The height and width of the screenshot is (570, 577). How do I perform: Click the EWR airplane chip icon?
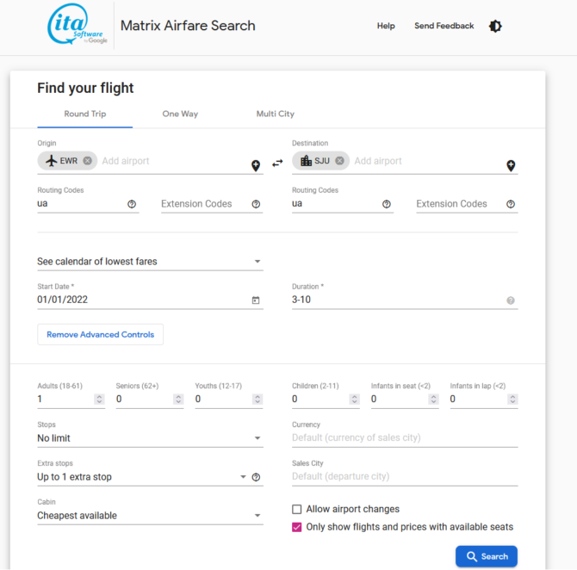point(51,161)
